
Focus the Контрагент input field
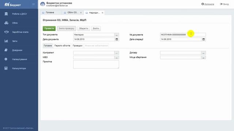tap(94, 53)
